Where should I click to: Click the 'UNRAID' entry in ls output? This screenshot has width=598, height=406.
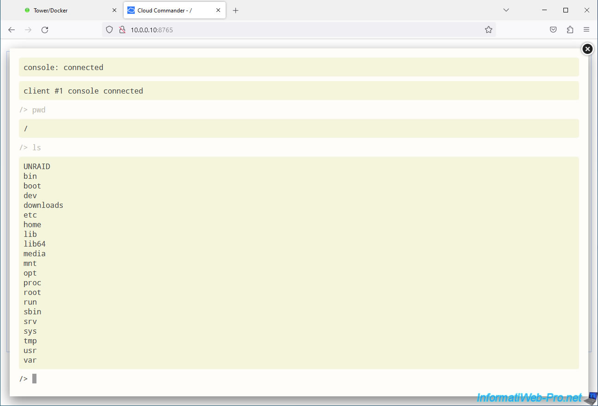37,166
